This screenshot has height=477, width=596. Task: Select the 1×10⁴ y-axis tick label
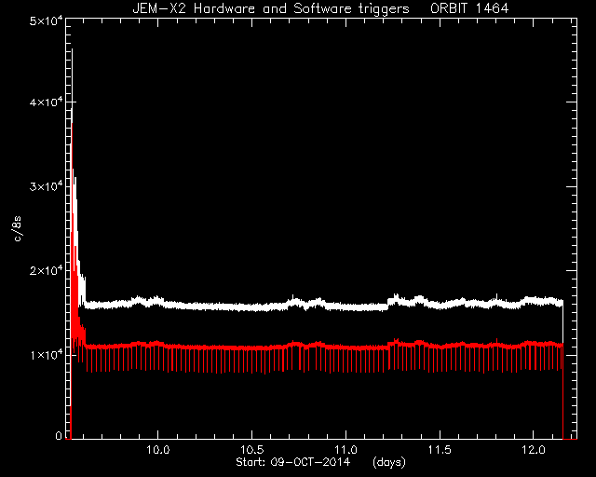pos(45,355)
